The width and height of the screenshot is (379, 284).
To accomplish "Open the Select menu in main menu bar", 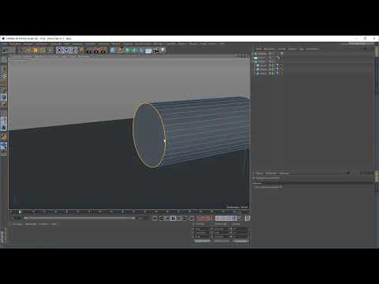I will tap(41, 44).
